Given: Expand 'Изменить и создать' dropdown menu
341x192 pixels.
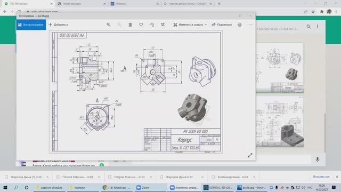Looking at the screenshot, I should (x=190, y=25).
